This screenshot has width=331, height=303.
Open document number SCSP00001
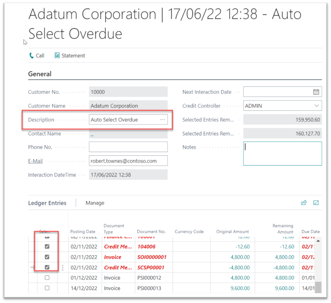click(x=151, y=267)
